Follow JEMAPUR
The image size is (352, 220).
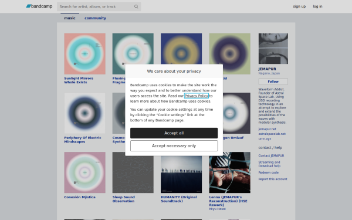273,82
